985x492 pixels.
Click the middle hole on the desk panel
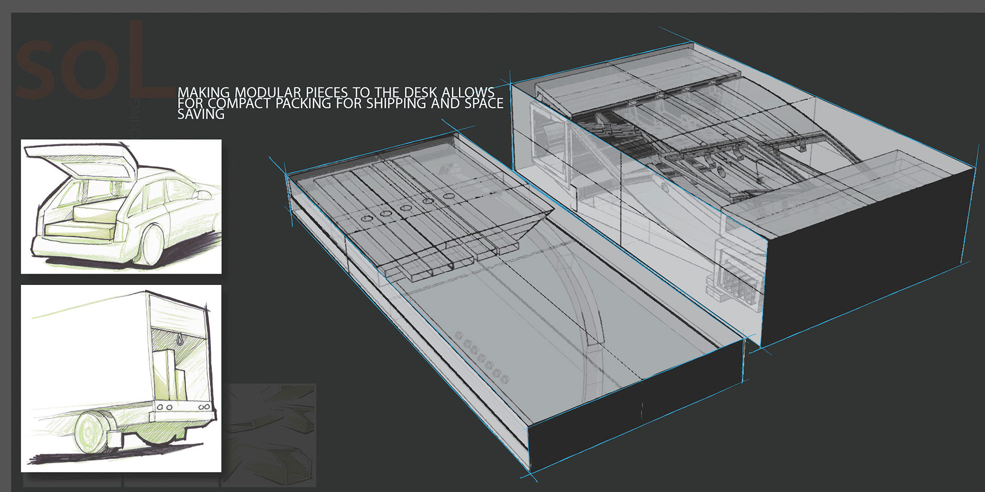406,208
